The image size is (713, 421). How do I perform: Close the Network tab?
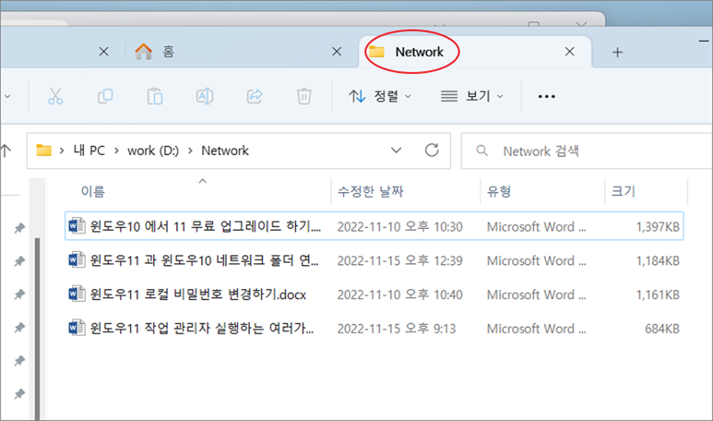pyautogui.click(x=569, y=52)
